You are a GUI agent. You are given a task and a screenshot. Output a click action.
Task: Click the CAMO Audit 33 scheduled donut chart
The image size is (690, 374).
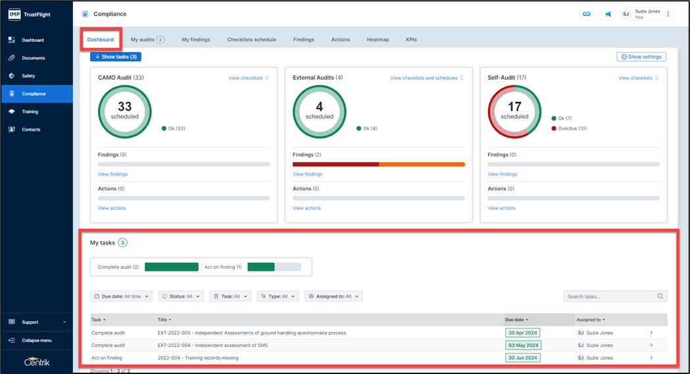(124, 112)
